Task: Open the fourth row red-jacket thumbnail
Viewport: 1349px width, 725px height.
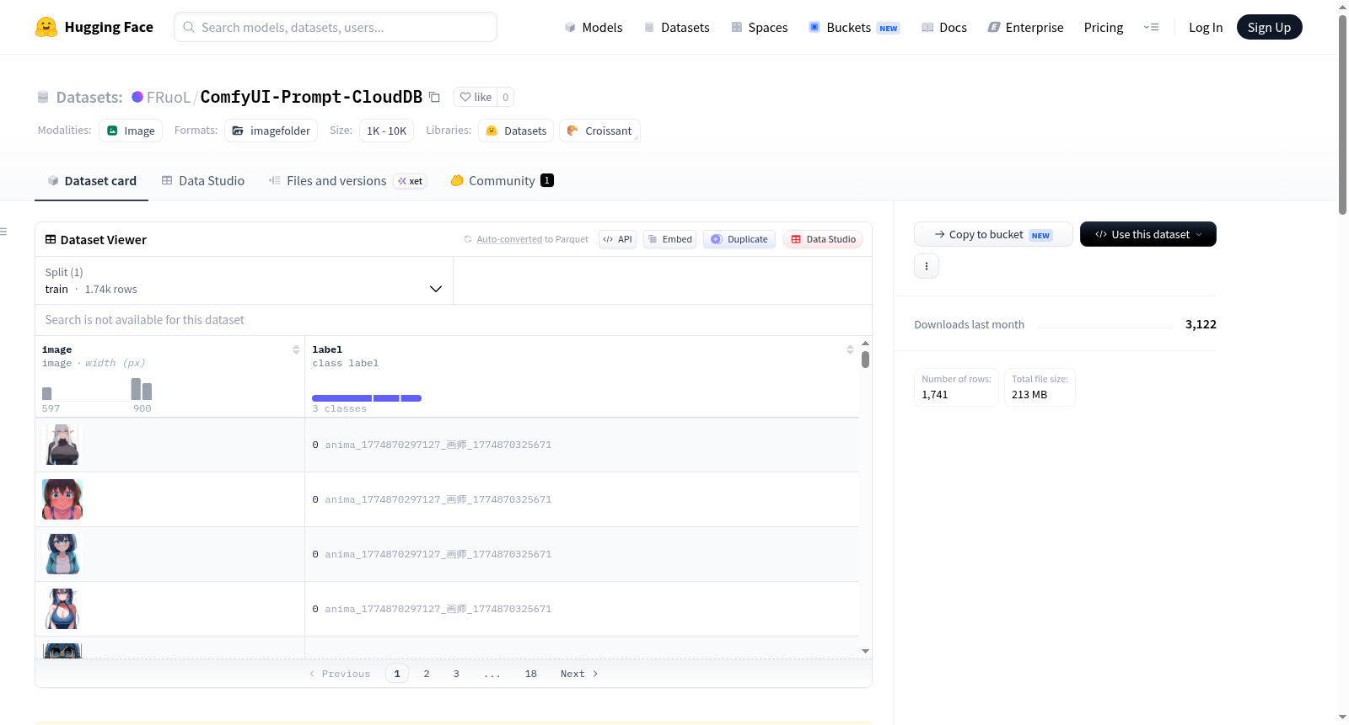Action: pyautogui.click(x=62, y=609)
